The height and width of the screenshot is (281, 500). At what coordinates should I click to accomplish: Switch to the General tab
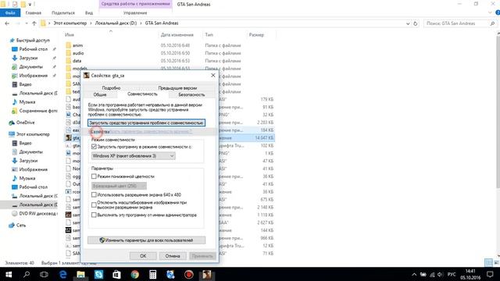100,94
